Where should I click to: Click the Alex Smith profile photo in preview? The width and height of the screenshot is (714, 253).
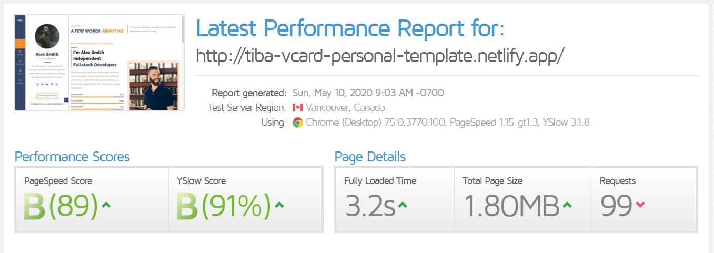click(47, 37)
